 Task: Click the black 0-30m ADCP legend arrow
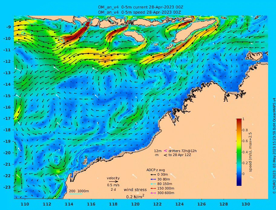click(153, 175)
